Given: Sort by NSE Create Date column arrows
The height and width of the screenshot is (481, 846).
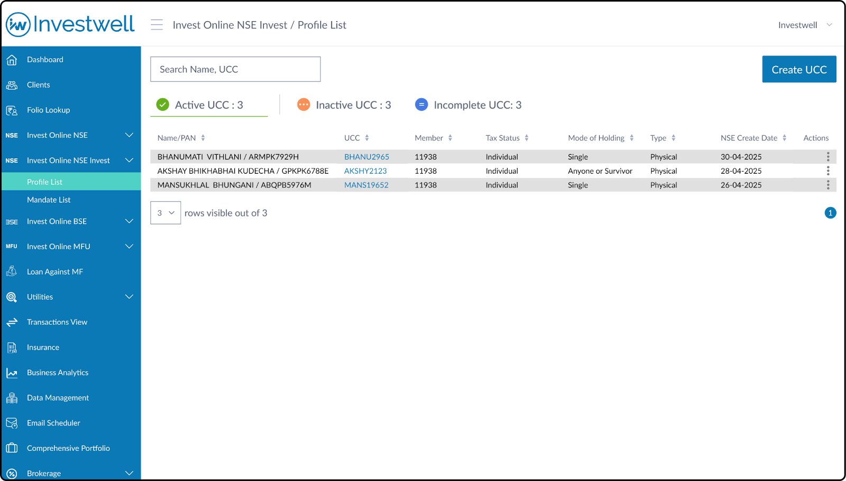Looking at the screenshot, I should coord(784,138).
